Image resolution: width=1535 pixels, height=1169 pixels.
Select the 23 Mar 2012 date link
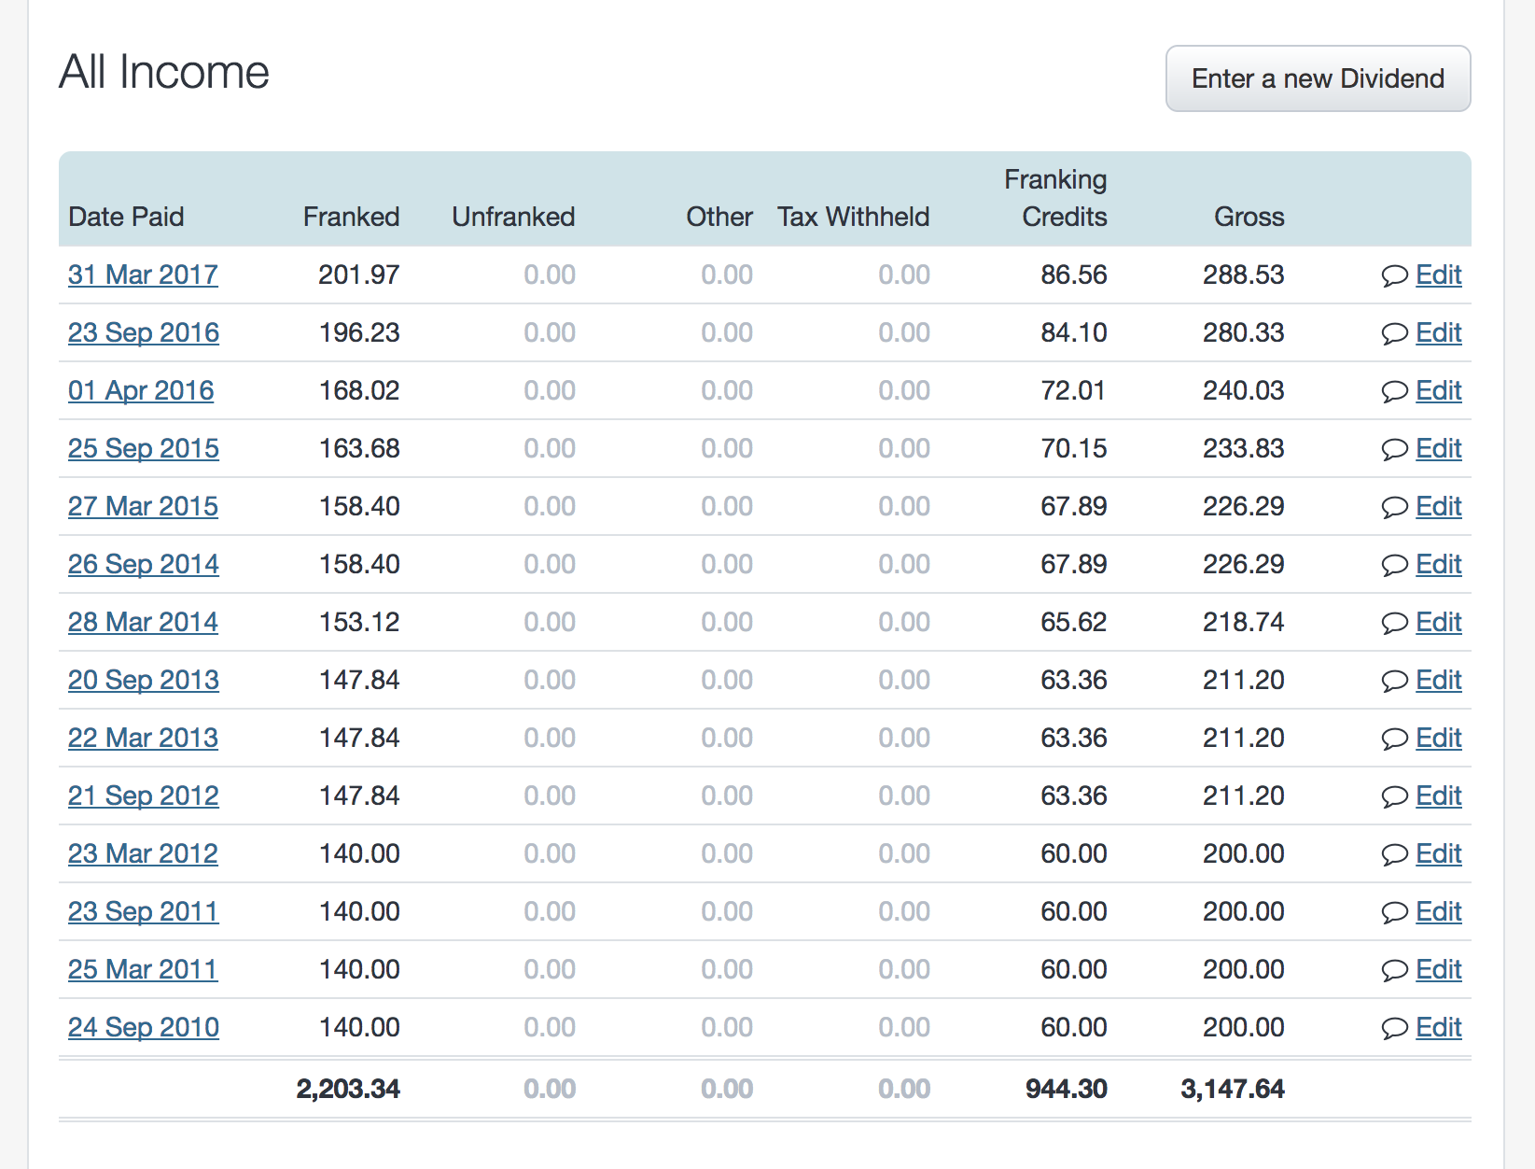pos(142,853)
